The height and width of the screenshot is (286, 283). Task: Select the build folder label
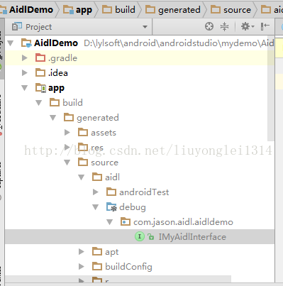[73, 103]
